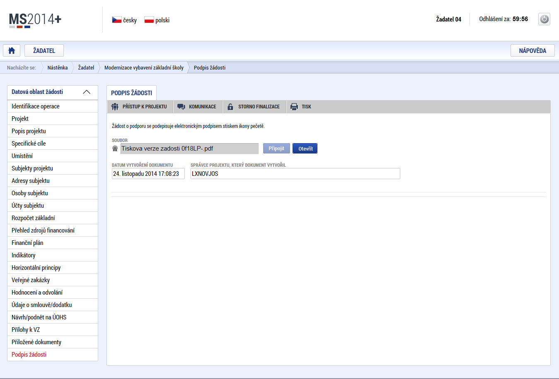Click the Připojit button

[276, 149]
